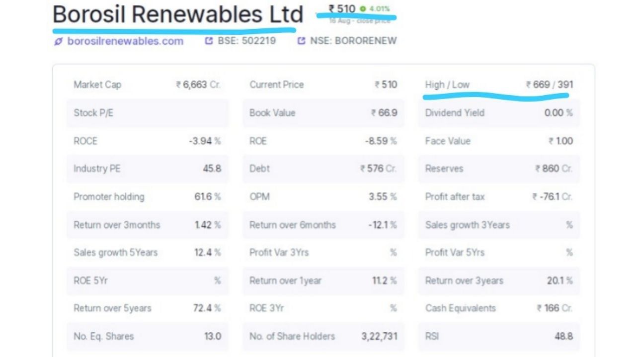Click the Return over 6months label
636x357 pixels.
point(293,225)
